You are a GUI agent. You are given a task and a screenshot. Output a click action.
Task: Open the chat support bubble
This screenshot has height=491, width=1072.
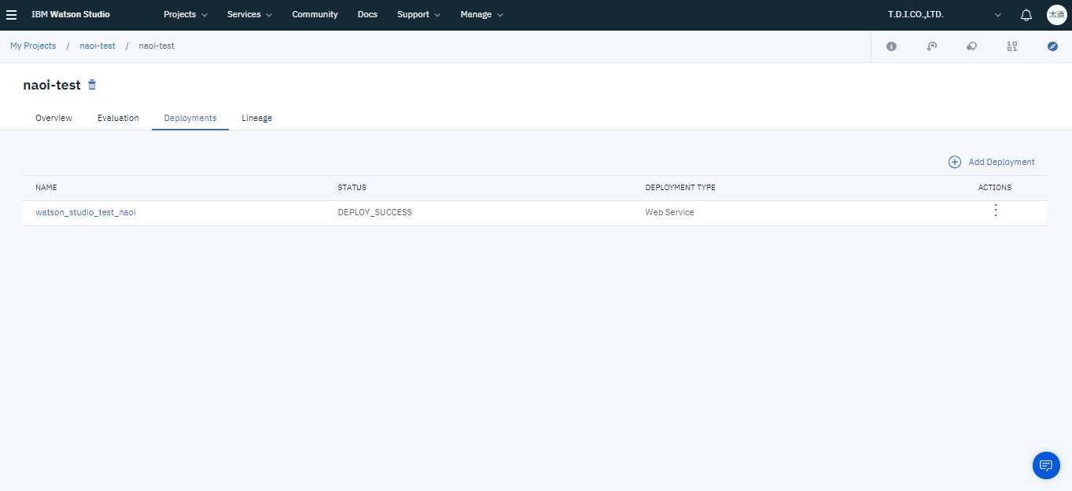coord(1045,465)
